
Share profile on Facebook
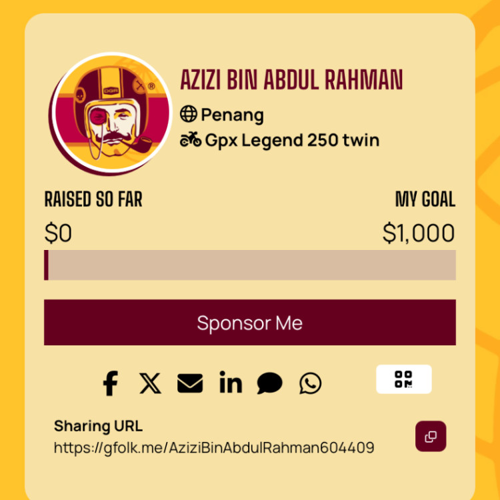point(110,383)
